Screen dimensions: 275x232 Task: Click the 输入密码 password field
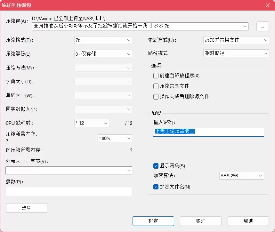pos(209,132)
